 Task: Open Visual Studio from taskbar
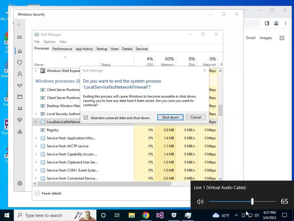(160, 215)
